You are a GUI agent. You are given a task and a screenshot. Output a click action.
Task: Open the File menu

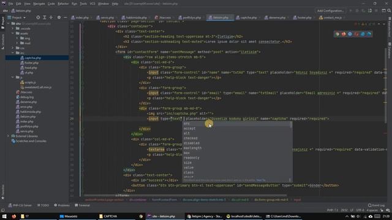[11, 4]
